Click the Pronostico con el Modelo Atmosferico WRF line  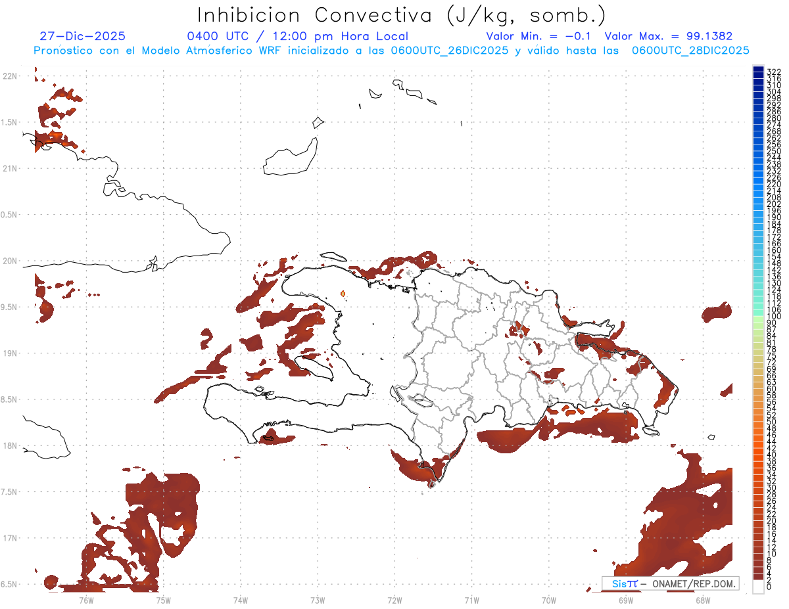[x=391, y=51]
